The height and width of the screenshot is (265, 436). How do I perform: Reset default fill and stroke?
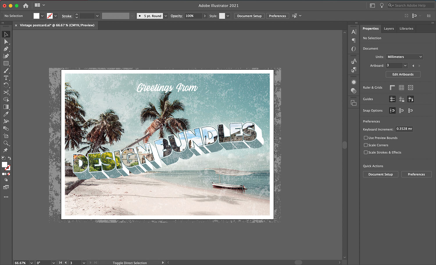[x=3, y=158]
